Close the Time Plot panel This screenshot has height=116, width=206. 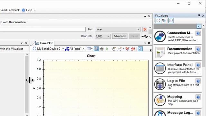(x=149, y=43)
